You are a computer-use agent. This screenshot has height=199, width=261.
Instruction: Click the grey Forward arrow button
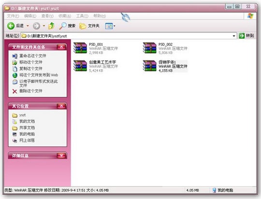click(36, 26)
